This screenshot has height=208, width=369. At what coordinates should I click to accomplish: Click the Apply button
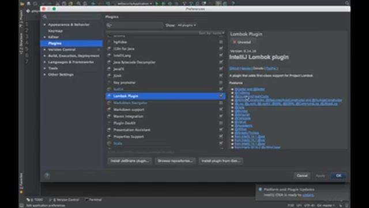[x=321, y=176]
